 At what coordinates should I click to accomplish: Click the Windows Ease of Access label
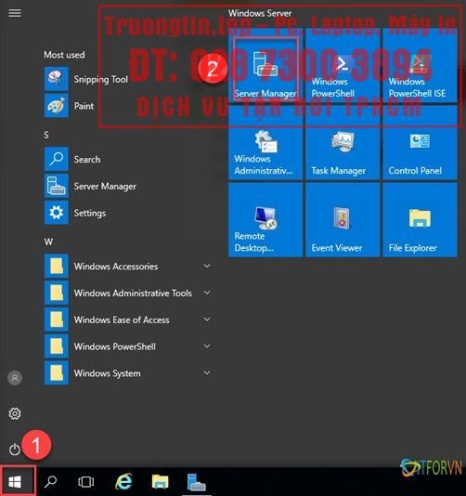coord(122,320)
